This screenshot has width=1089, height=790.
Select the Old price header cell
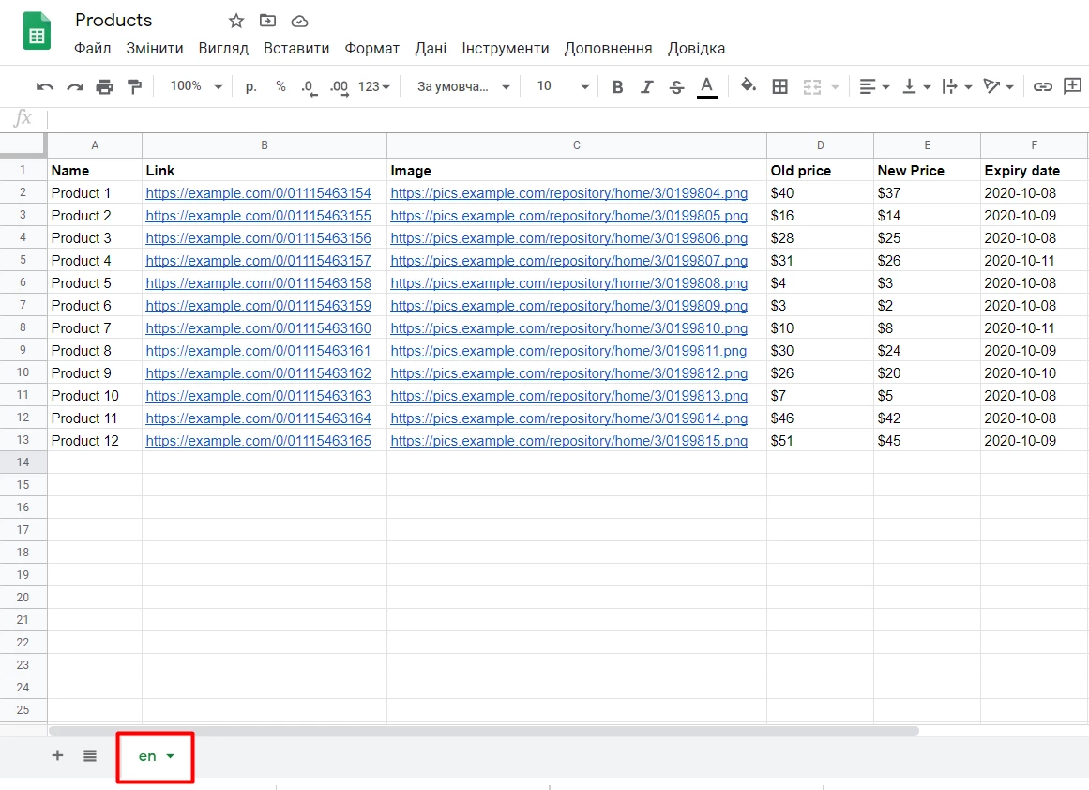pos(820,170)
